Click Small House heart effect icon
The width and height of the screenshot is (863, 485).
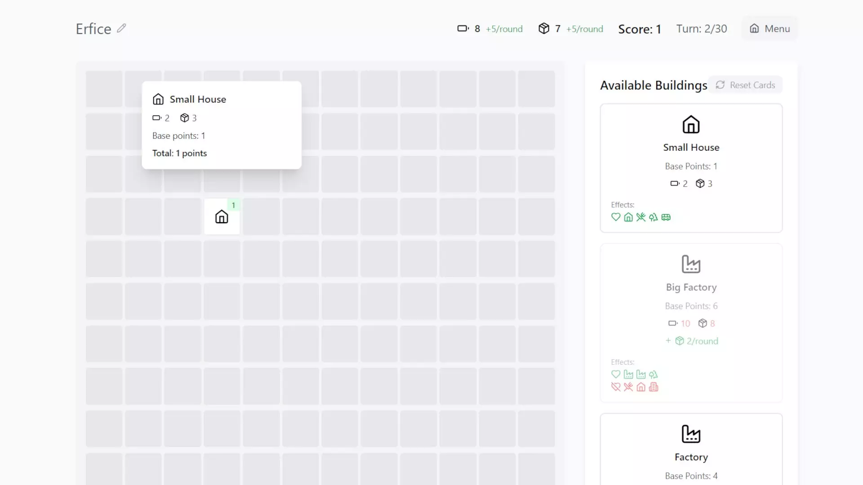[616, 217]
